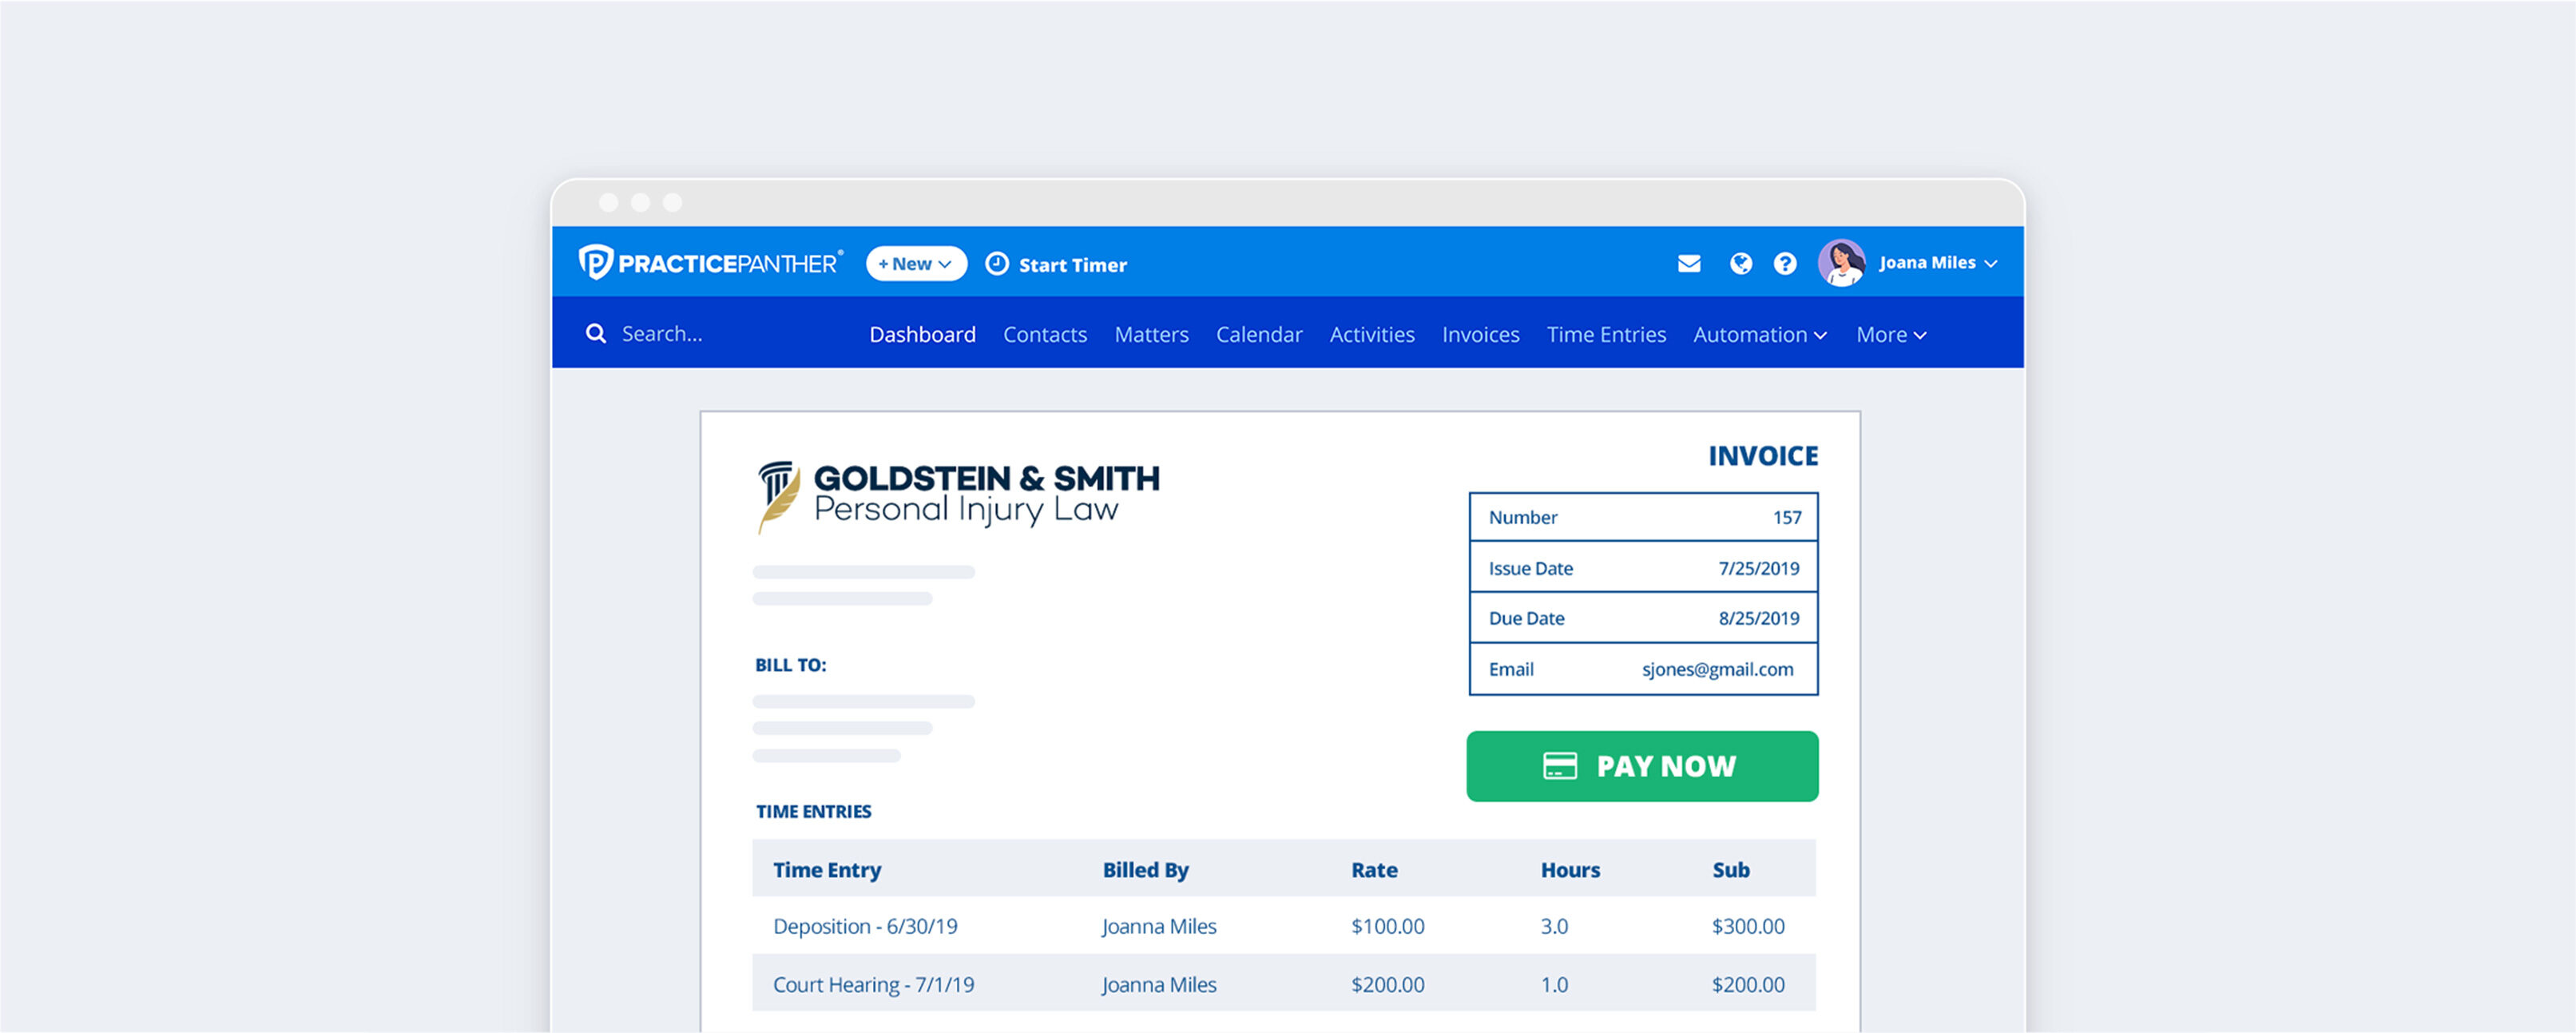2576x1033 pixels.
Task: Switch to the Calendar tab
Action: tap(1259, 335)
